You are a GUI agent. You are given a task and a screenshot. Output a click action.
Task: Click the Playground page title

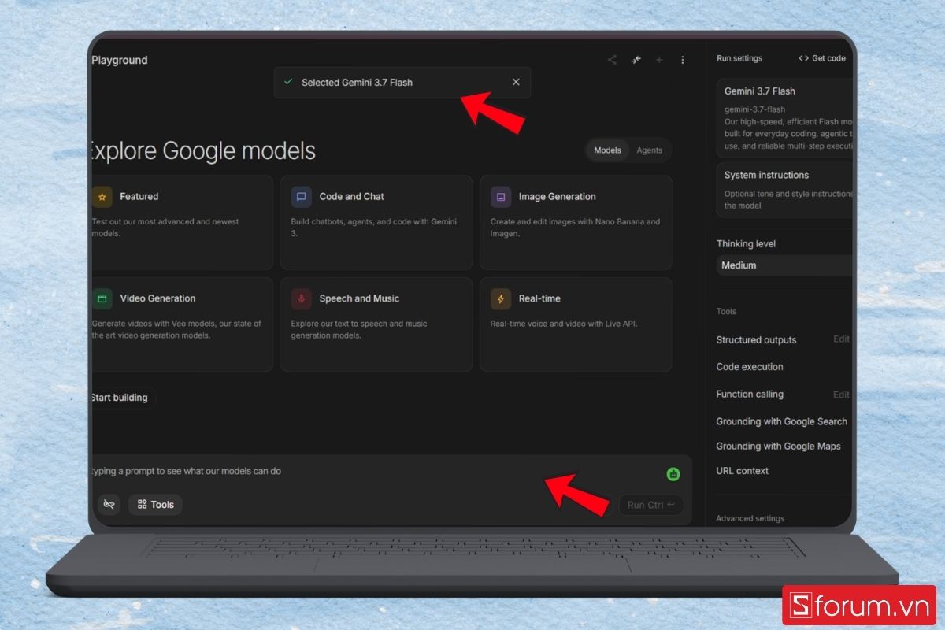pos(120,60)
